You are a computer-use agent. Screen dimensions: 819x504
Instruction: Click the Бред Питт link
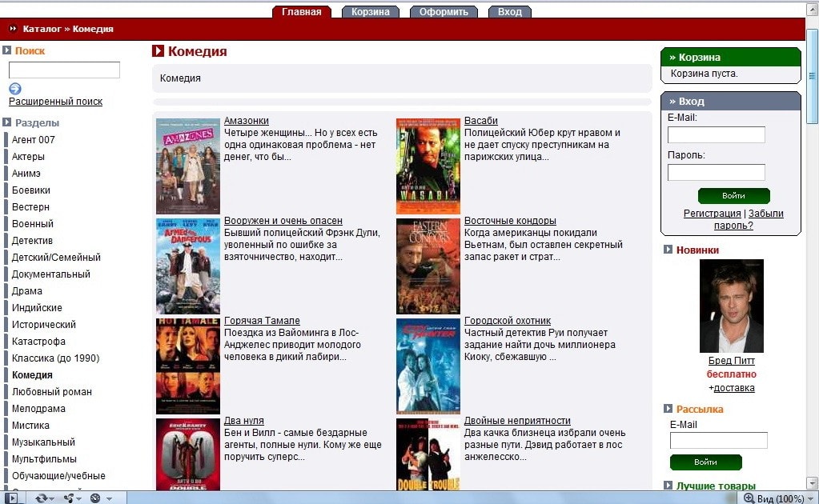731,361
